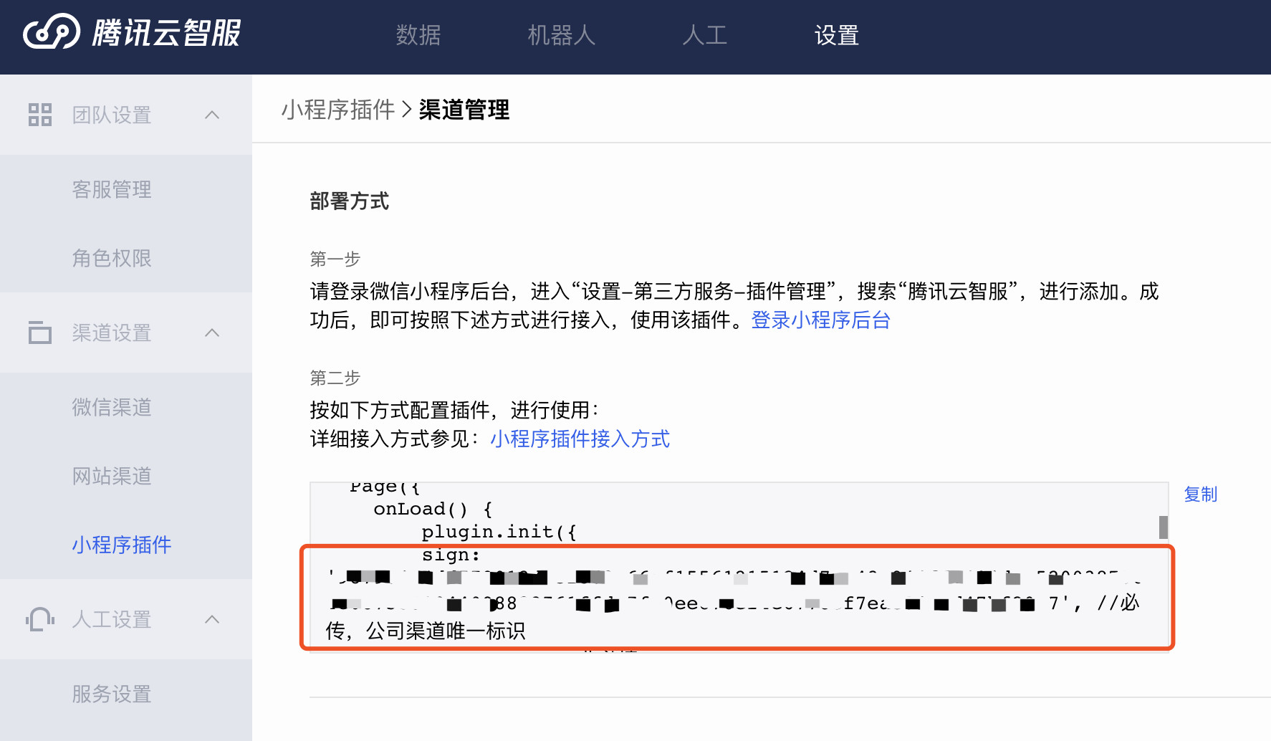This screenshot has height=741, width=1271.
Task: Open the 数据 top navigation tab
Action: pos(418,35)
